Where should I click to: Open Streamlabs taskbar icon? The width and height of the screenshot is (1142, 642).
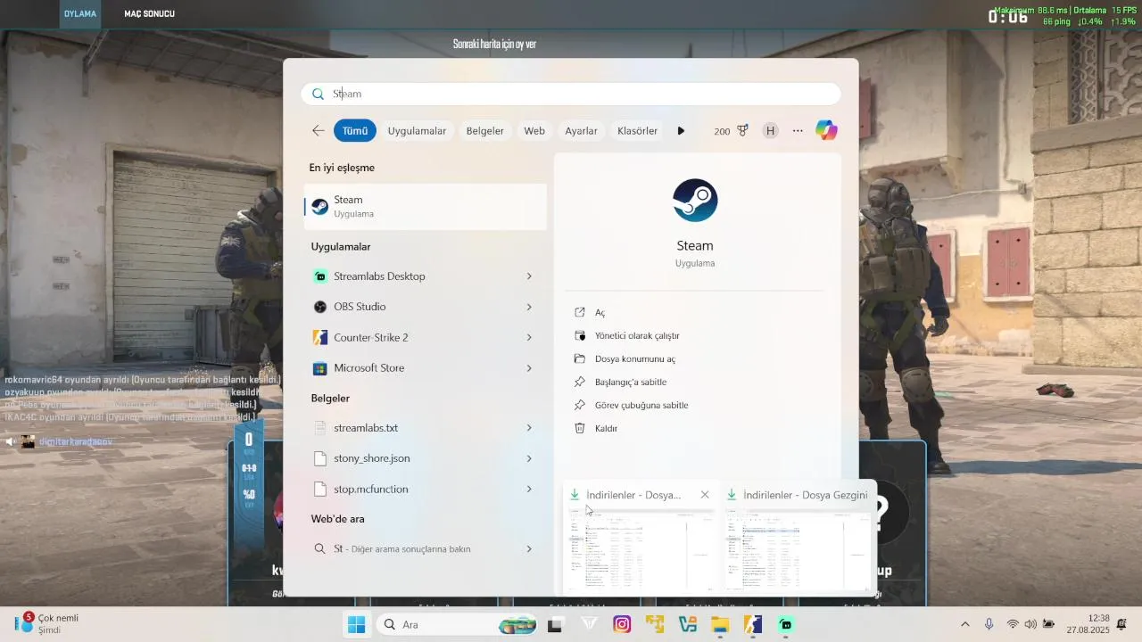[786, 625]
